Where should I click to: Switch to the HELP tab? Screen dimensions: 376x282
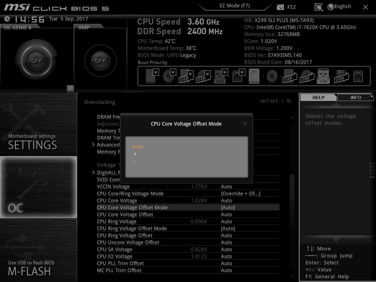tap(319, 97)
